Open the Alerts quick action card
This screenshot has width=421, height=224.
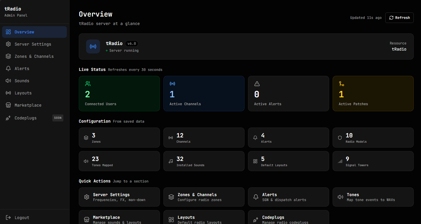(288, 197)
